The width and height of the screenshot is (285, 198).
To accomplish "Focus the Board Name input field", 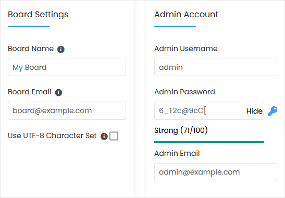I will tap(67, 67).
